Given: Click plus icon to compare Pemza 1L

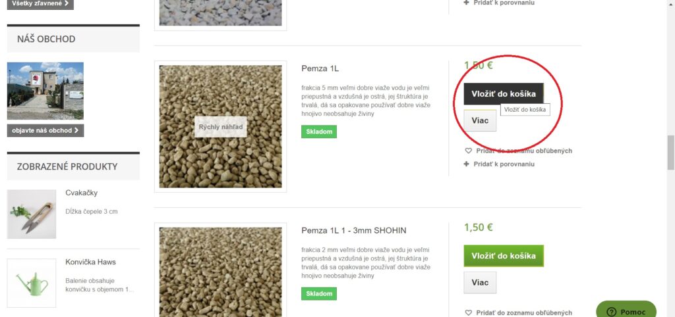Looking at the screenshot, I should tap(466, 164).
